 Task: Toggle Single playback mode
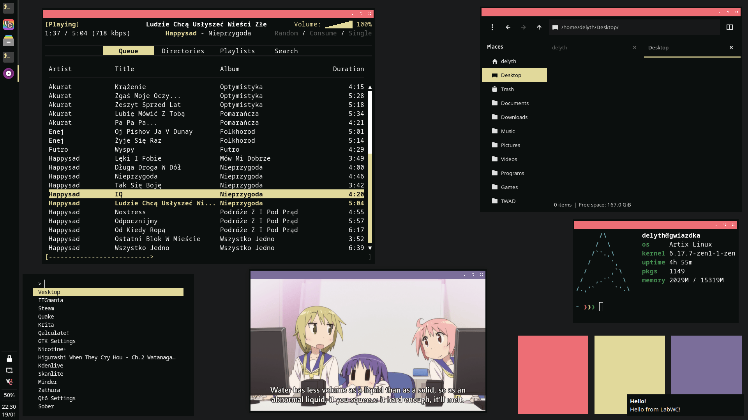tap(360, 33)
